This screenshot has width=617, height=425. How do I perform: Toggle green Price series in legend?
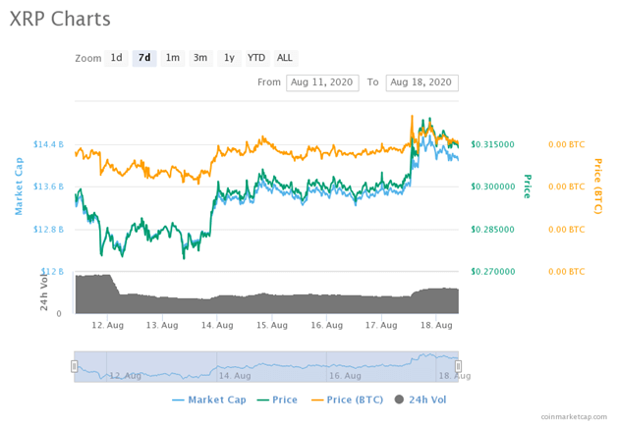(x=277, y=399)
